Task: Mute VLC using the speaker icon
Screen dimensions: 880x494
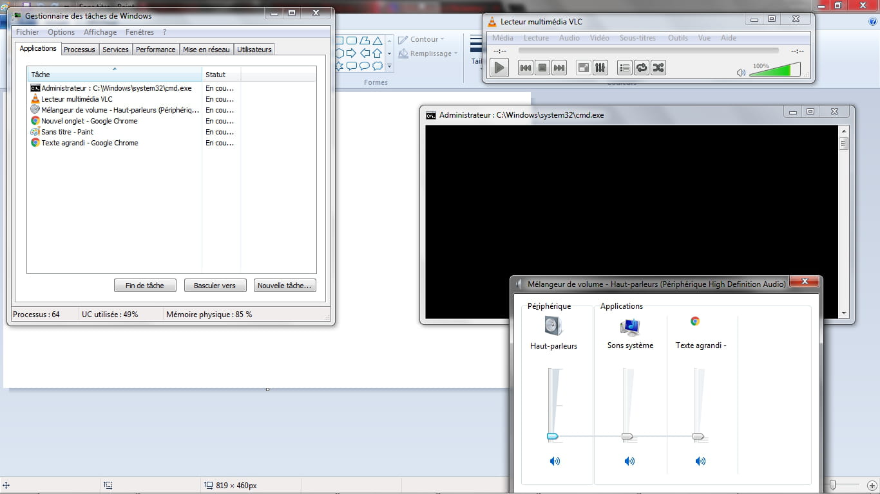Action: tap(741, 73)
